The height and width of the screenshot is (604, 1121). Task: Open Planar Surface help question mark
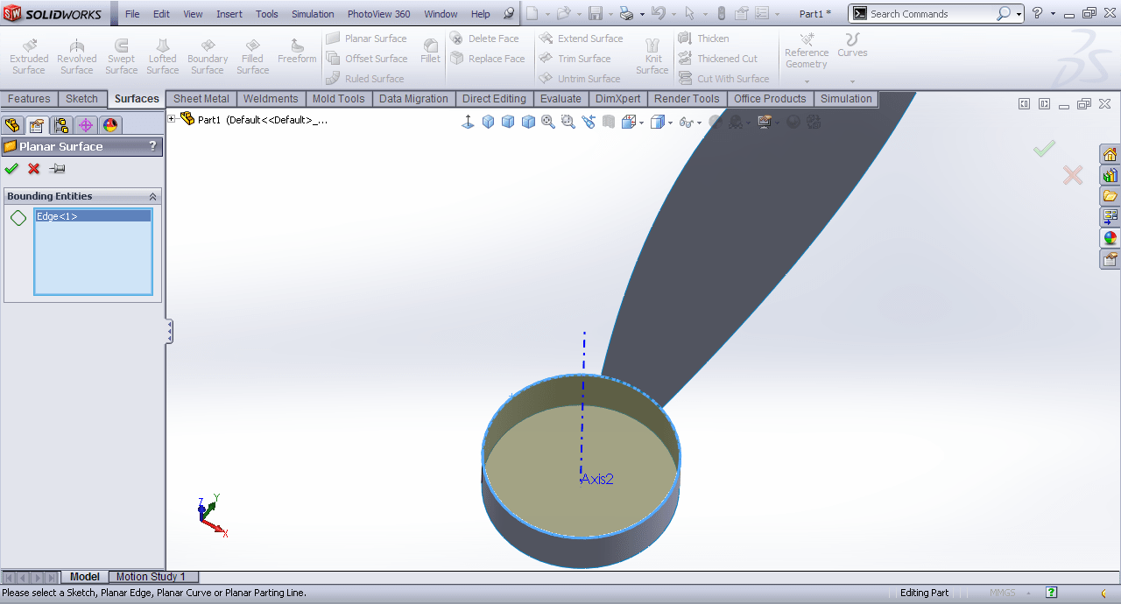(152, 146)
